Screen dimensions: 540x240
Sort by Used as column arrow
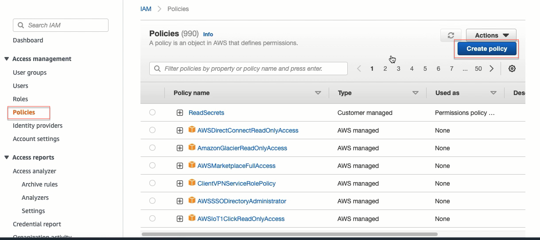[x=493, y=93]
